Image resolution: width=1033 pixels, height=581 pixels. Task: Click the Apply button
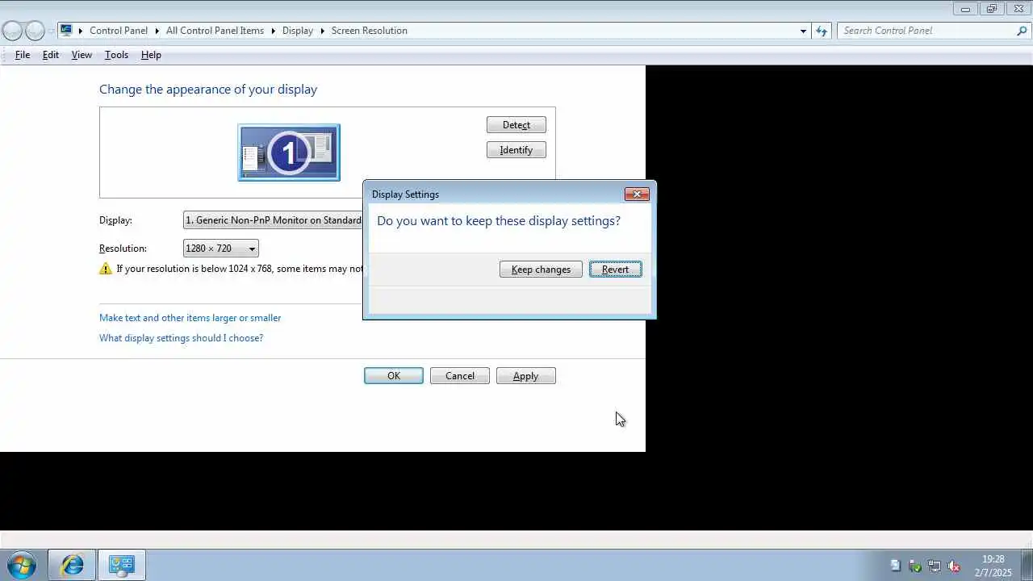pyautogui.click(x=526, y=376)
